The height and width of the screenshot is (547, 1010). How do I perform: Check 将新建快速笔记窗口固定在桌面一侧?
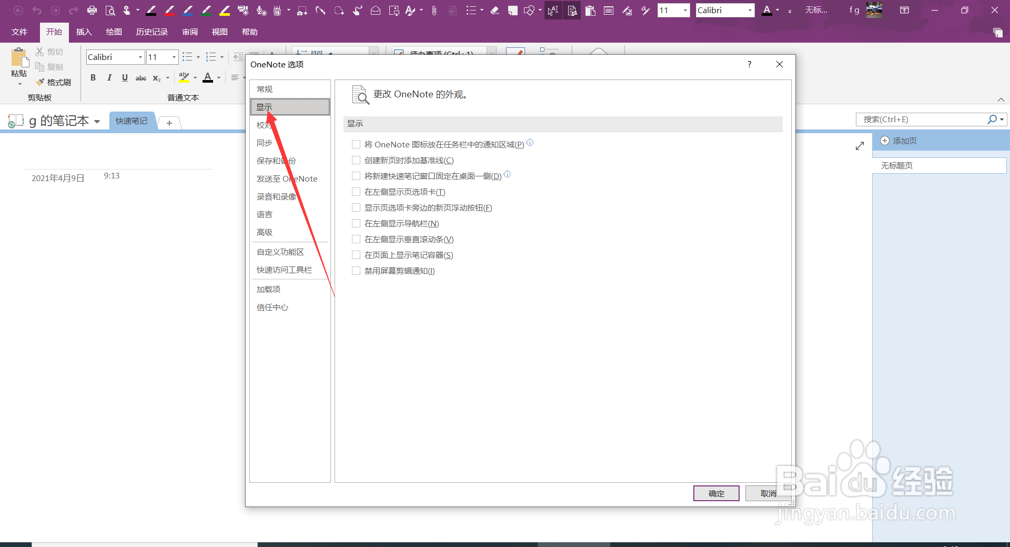tap(356, 176)
